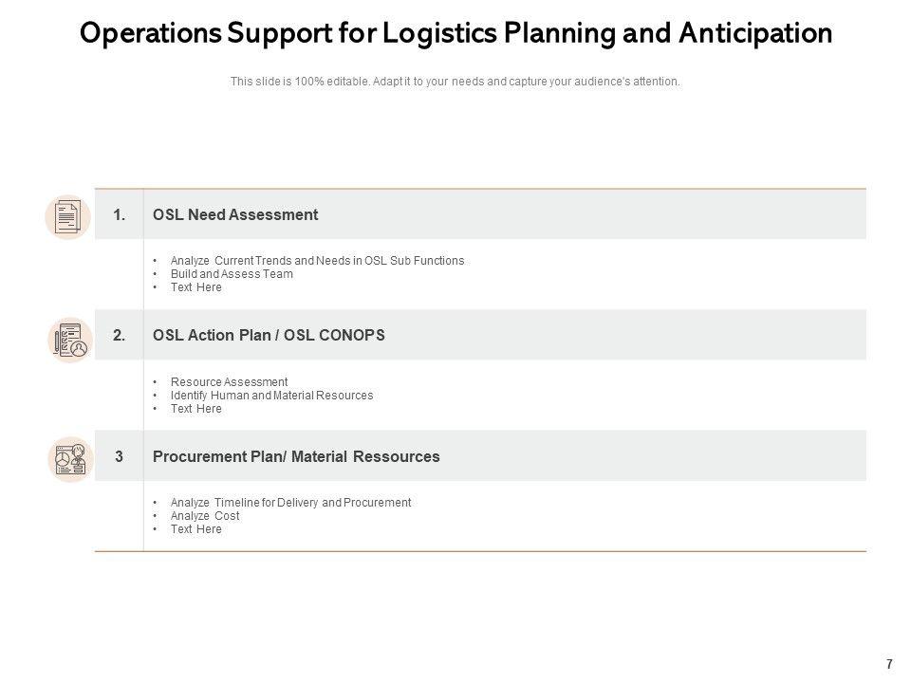The height and width of the screenshot is (683, 911).
Task: Select 'Procurement Plan/ Material Ressources' heading
Action: [x=296, y=456]
